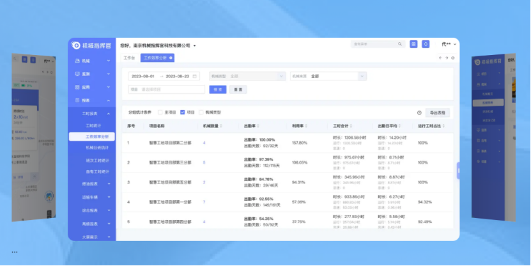Click the start date 2023-08-01 field
The width and height of the screenshot is (531, 266).
tap(143, 76)
